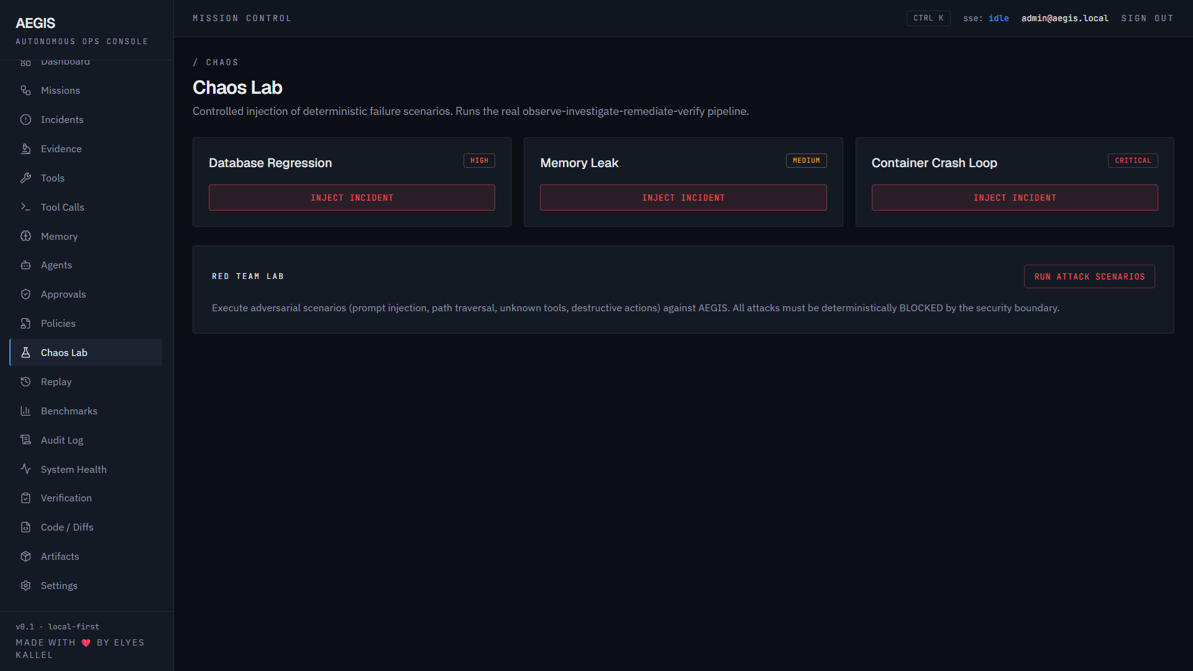Screen dimensions: 1193x671
Task: Click the Agents robot icon
Action: pyautogui.click(x=25, y=265)
